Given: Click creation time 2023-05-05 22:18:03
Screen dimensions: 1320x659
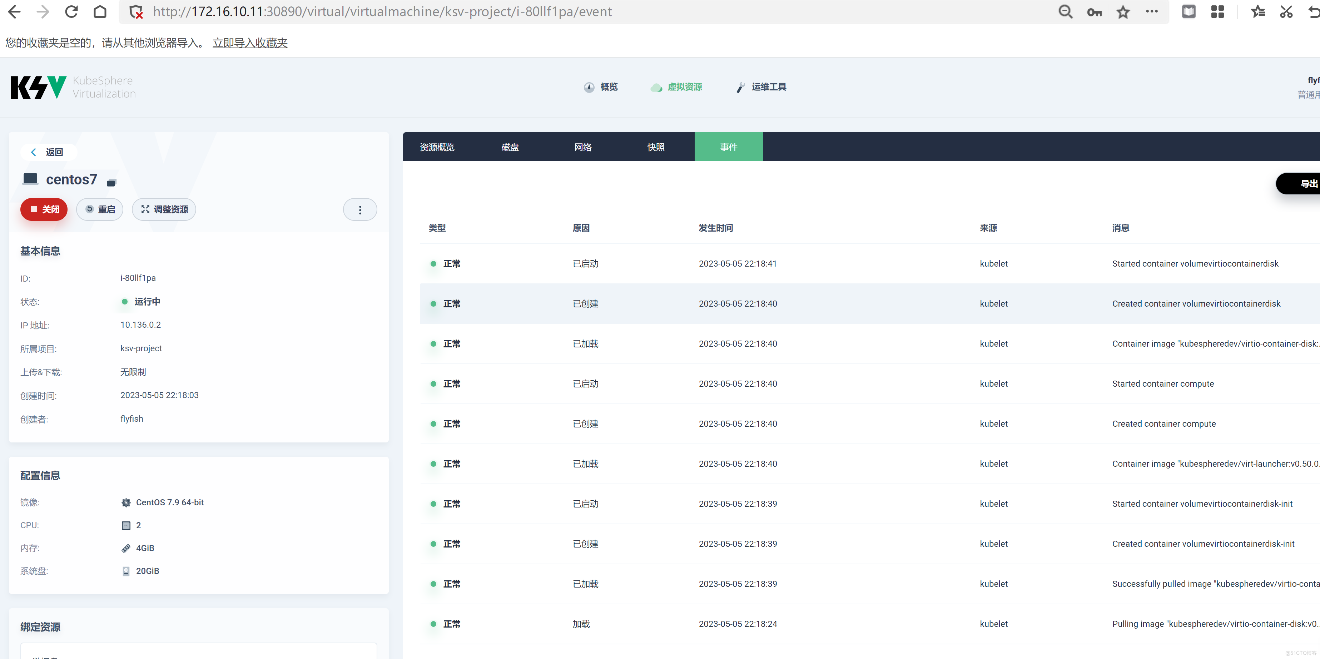Looking at the screenshot, I should click(x=159, y=395).
